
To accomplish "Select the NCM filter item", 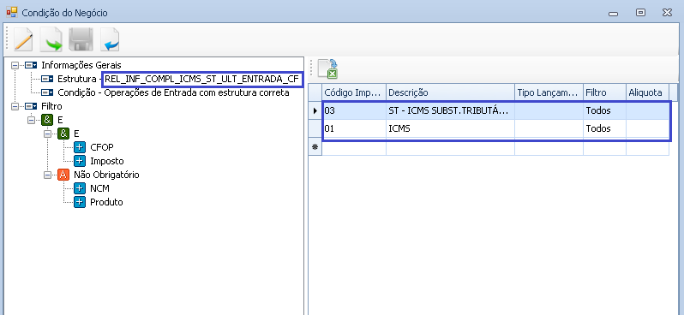I will (x=99, y=188).
